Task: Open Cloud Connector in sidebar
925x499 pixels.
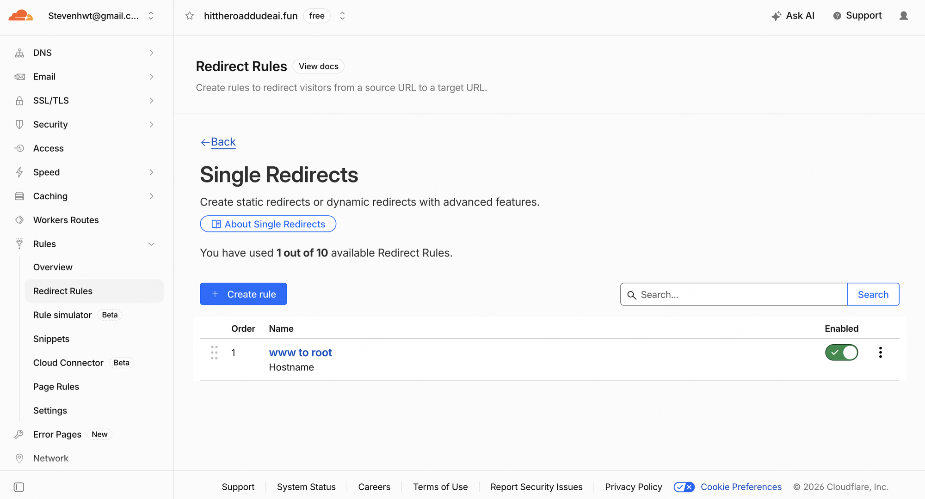Action: click(x=68, y=363)
